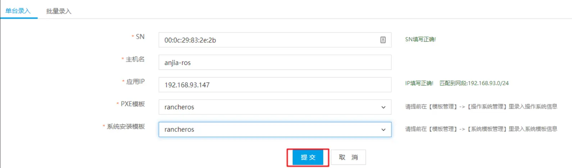This screenshot has width=572, height=168.
Task: Cancel with the 取消 button
Action: [348, 157]
